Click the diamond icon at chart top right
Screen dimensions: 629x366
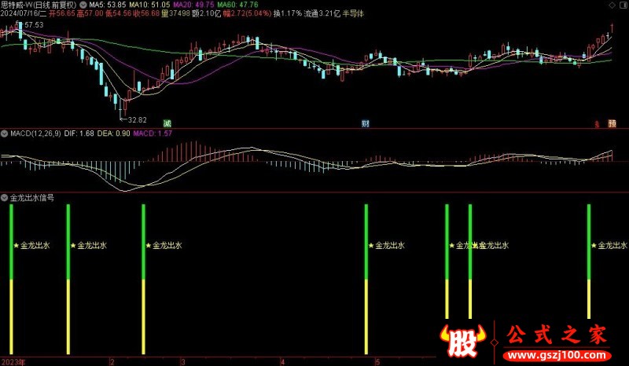coord(612,5)
